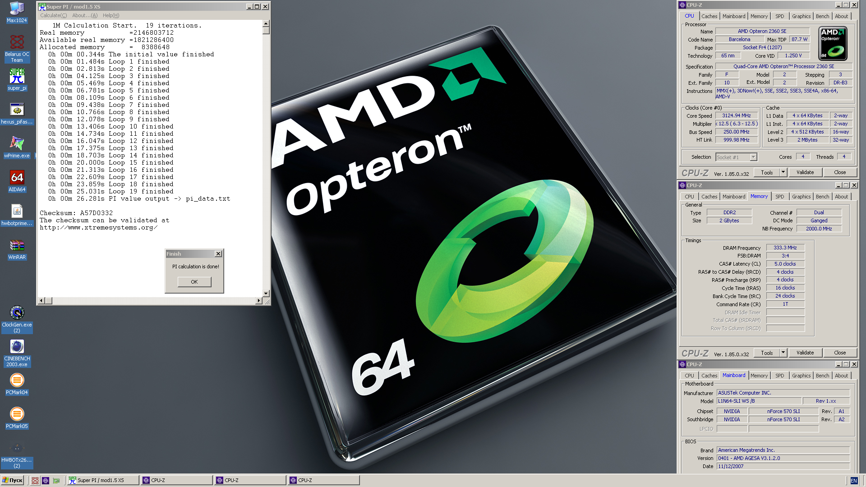
Task: Click the Super PI horizontal scrollbar right arrow
Action: point(259,301)
